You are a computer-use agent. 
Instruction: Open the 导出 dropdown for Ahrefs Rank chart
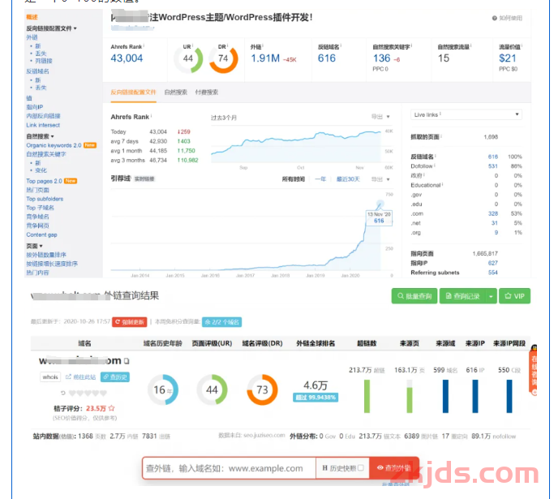pyautogui.click(x=380, y=117)
